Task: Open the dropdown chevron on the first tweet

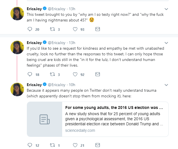Action: click(166, 9)
